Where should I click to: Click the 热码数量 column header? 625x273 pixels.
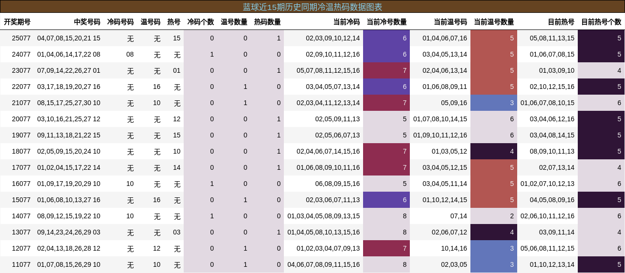click(x=267, y=22)
